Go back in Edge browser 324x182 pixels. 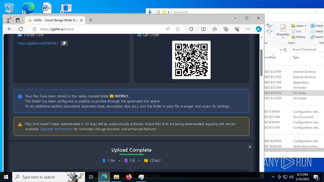point(10,29)
